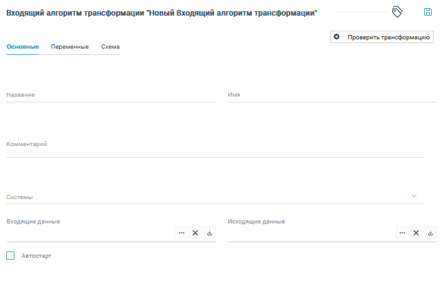Viewport: 443px width, 289px height.
Task: Go to the Схема tab
Action: coord(110,47)
